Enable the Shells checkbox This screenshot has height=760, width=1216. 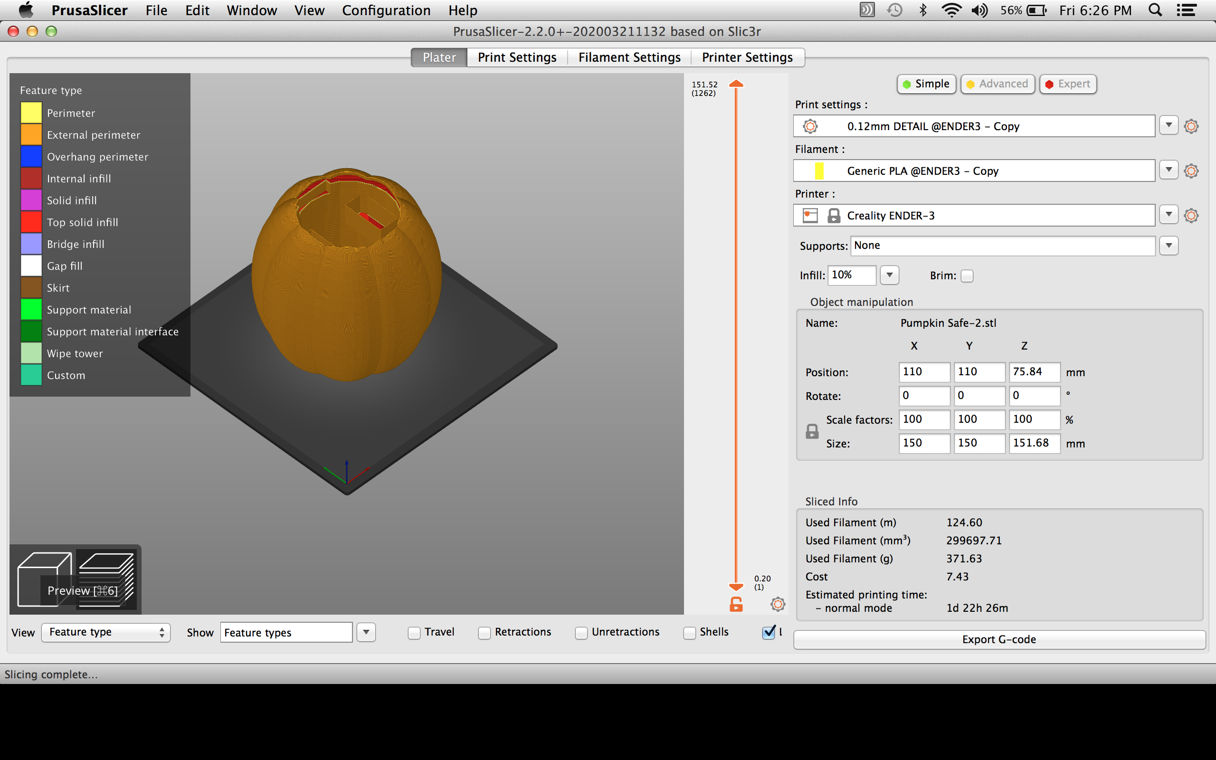point(689,633)
